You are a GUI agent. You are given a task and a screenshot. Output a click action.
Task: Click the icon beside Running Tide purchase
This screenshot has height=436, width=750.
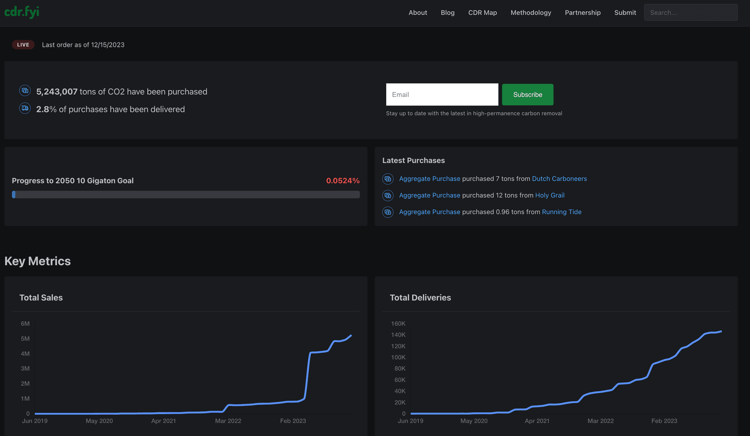[388, 212]
